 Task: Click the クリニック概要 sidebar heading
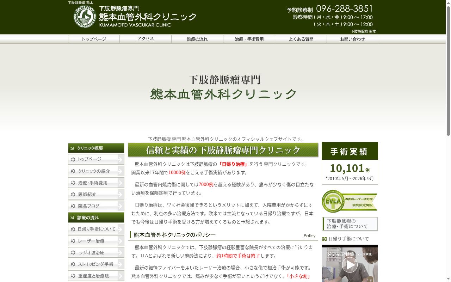coord(96,148)
